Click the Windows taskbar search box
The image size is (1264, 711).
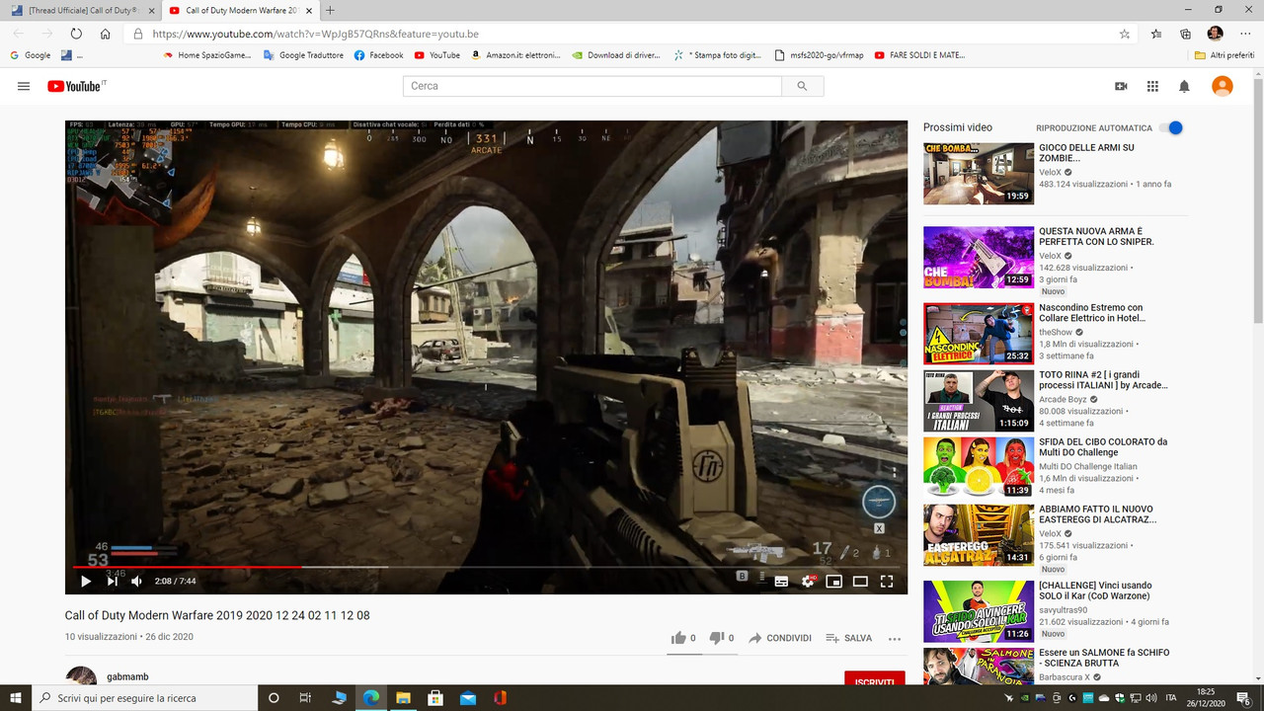[x=145, y=697]
